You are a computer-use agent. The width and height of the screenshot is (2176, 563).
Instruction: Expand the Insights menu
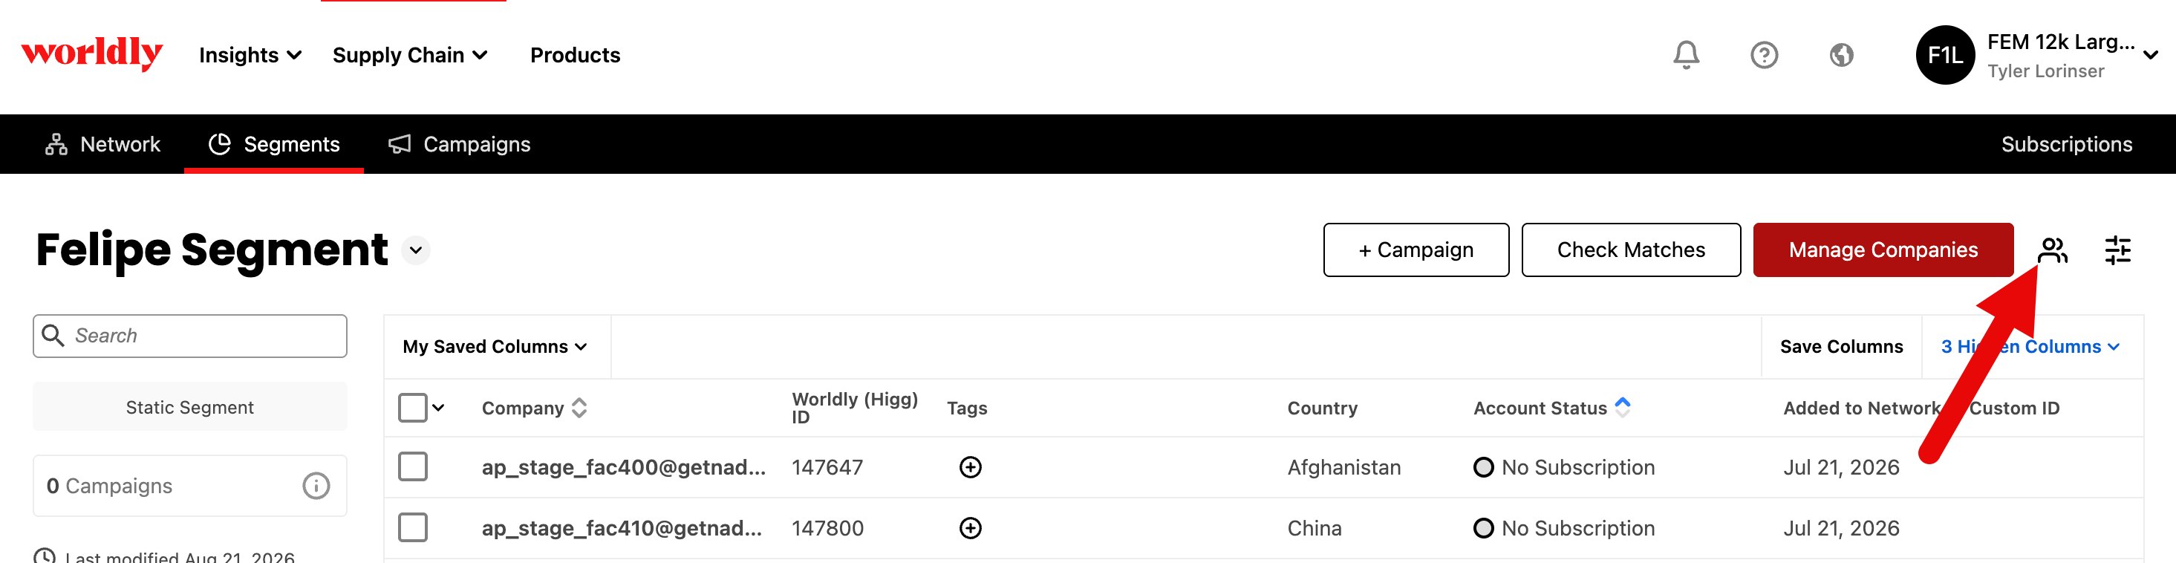(250, 55)
